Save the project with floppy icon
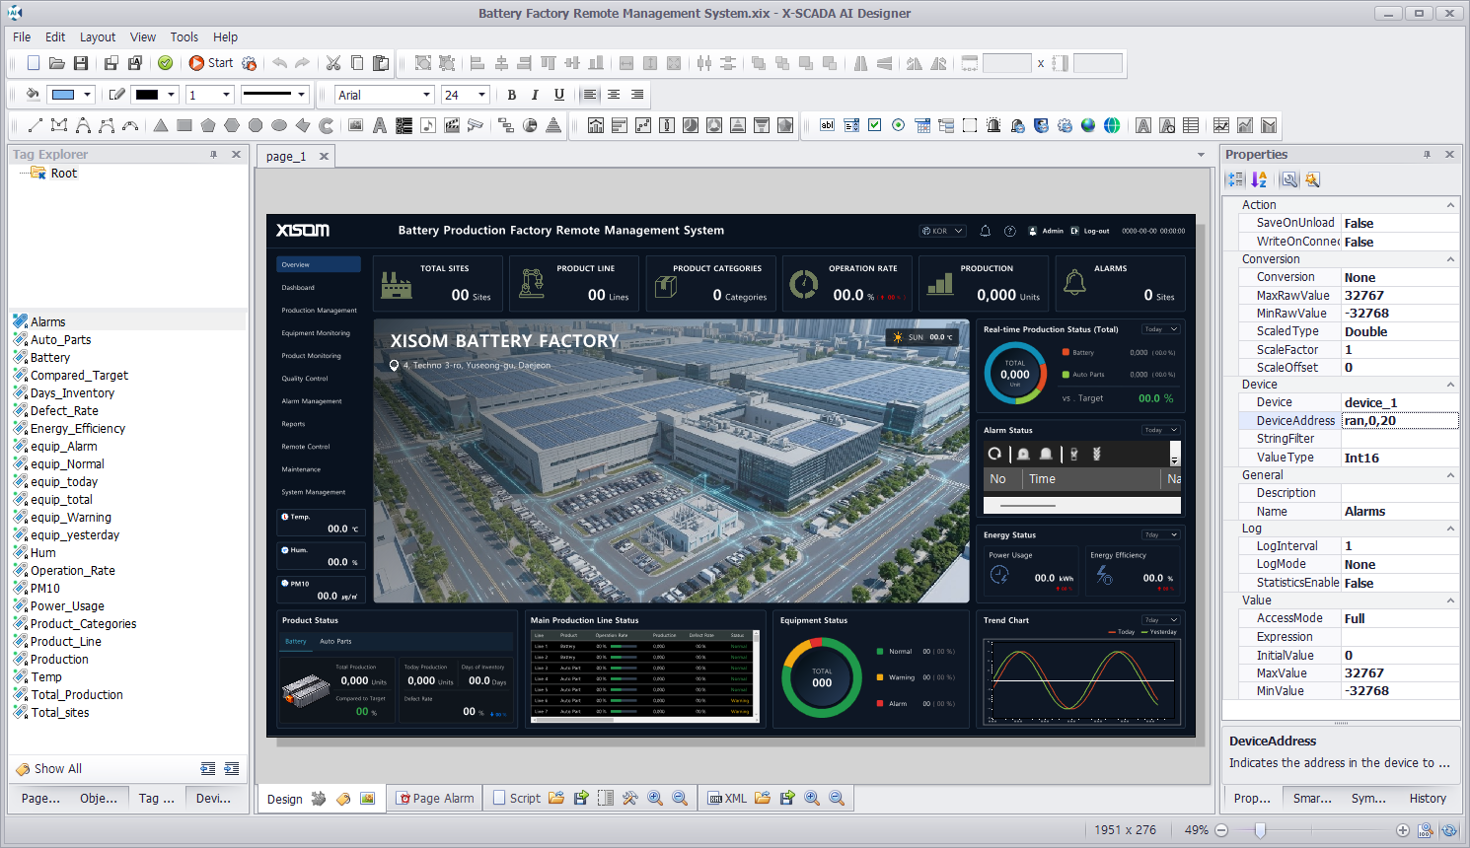The width and height of the screenshot is (1470, 848). coord(81,63)
